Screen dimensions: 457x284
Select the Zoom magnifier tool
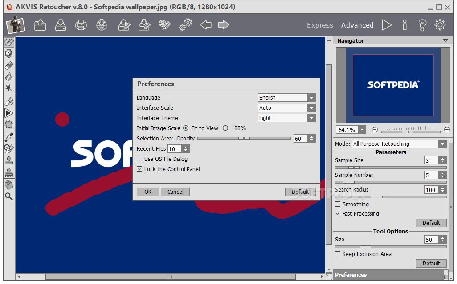[x=9, y=196]
